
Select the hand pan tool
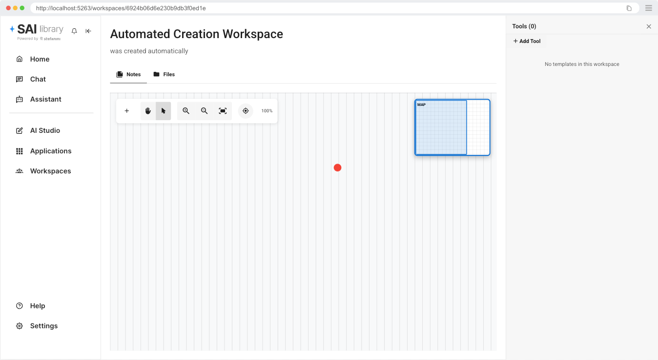tap(148, 111)
